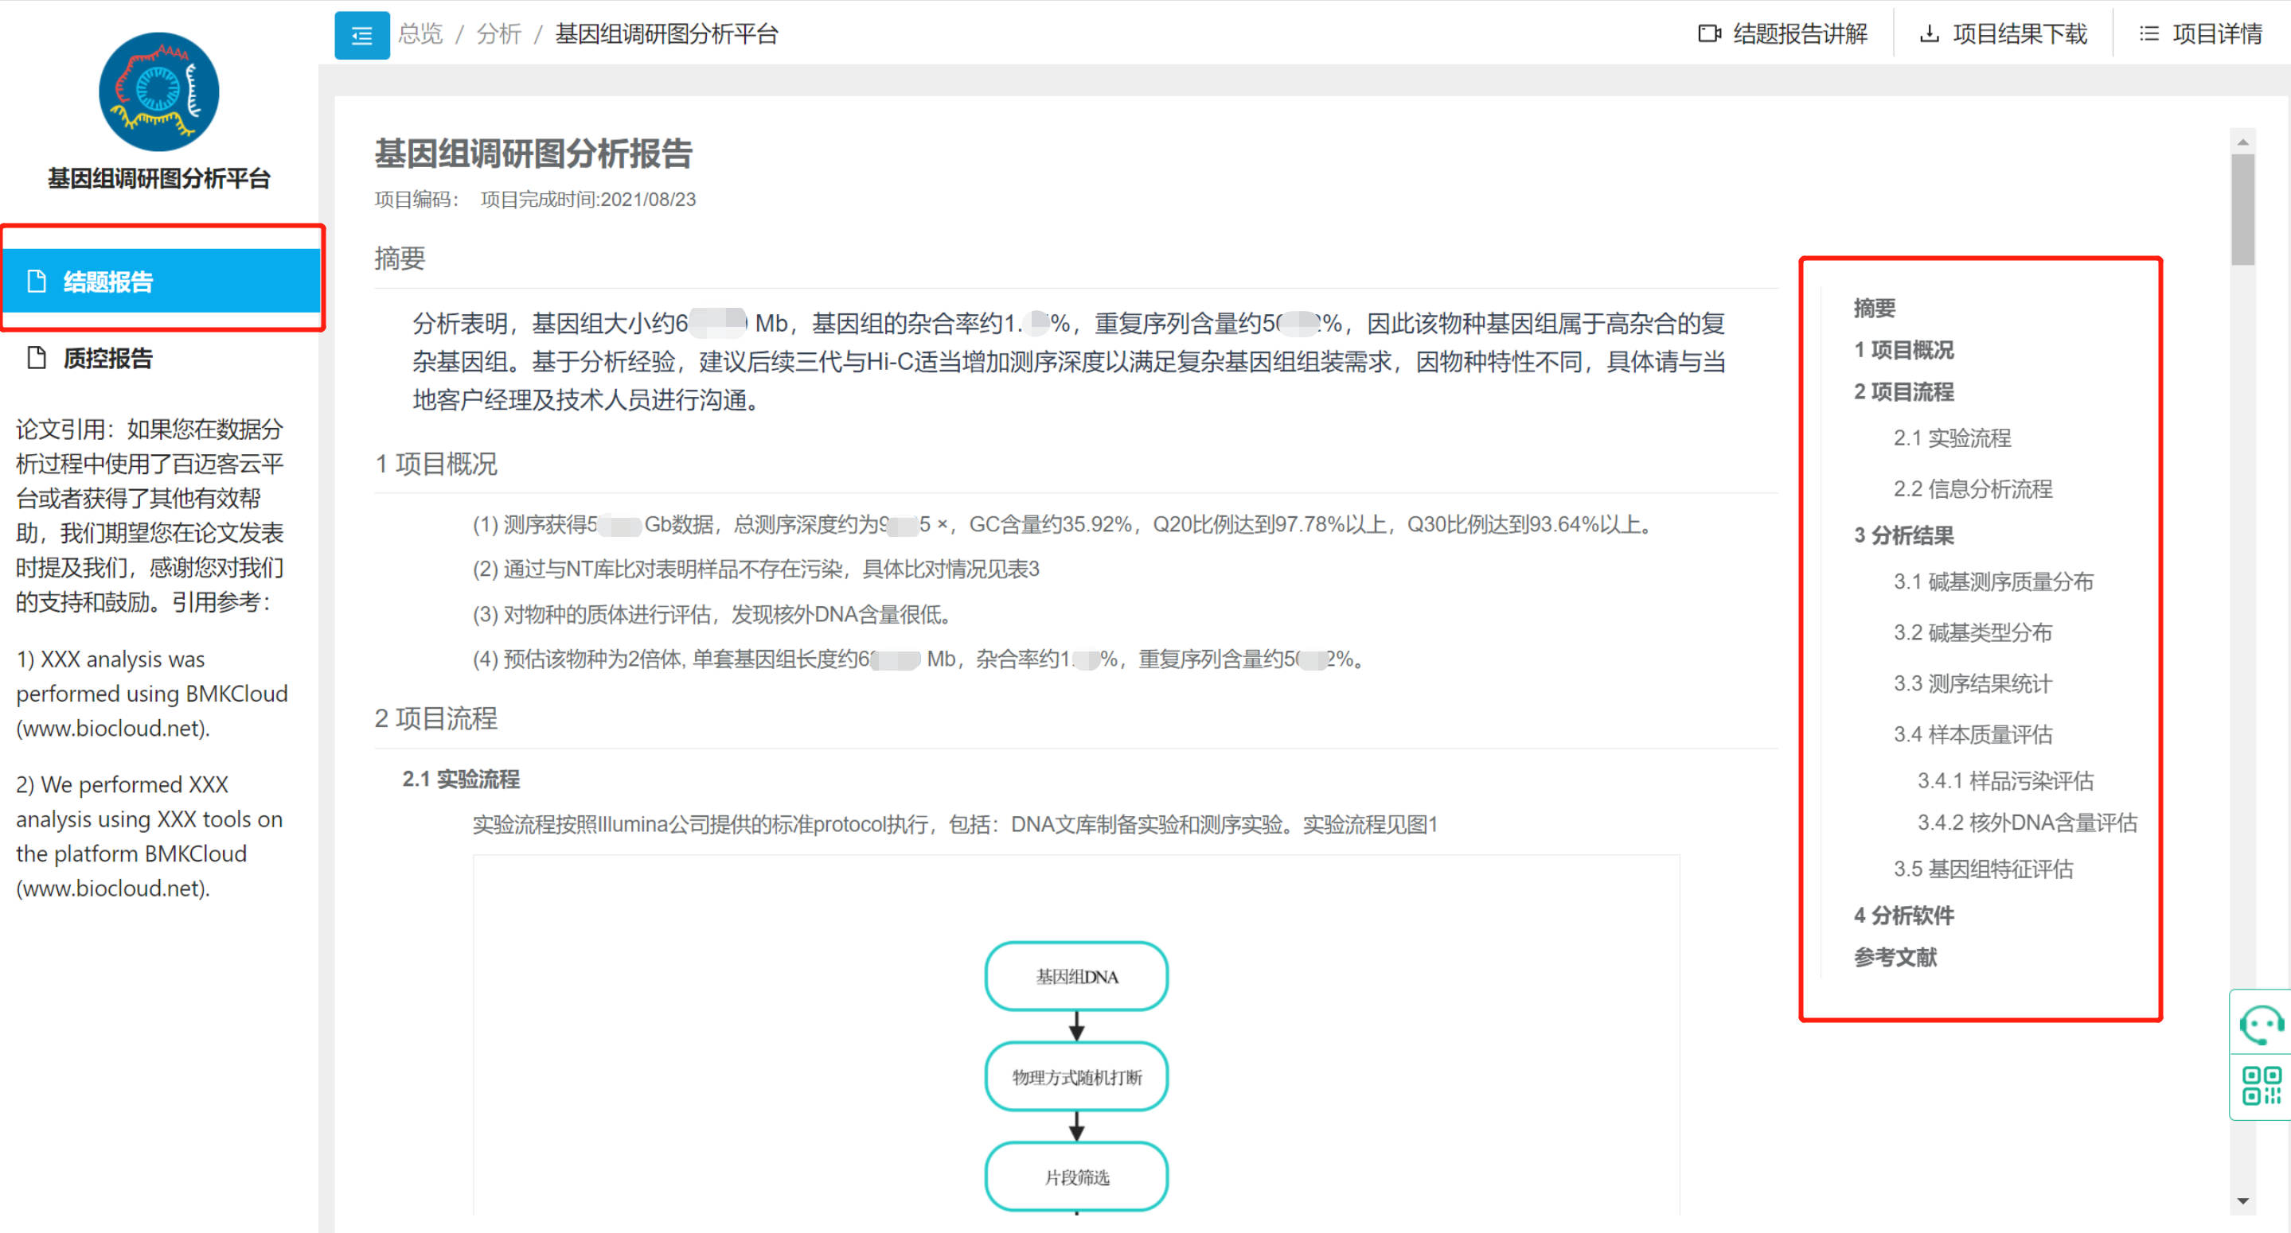Open 3.4 样本质量评估 in the outline
Viewport: 2291px width, 1233px height.
click(1972, 734)
